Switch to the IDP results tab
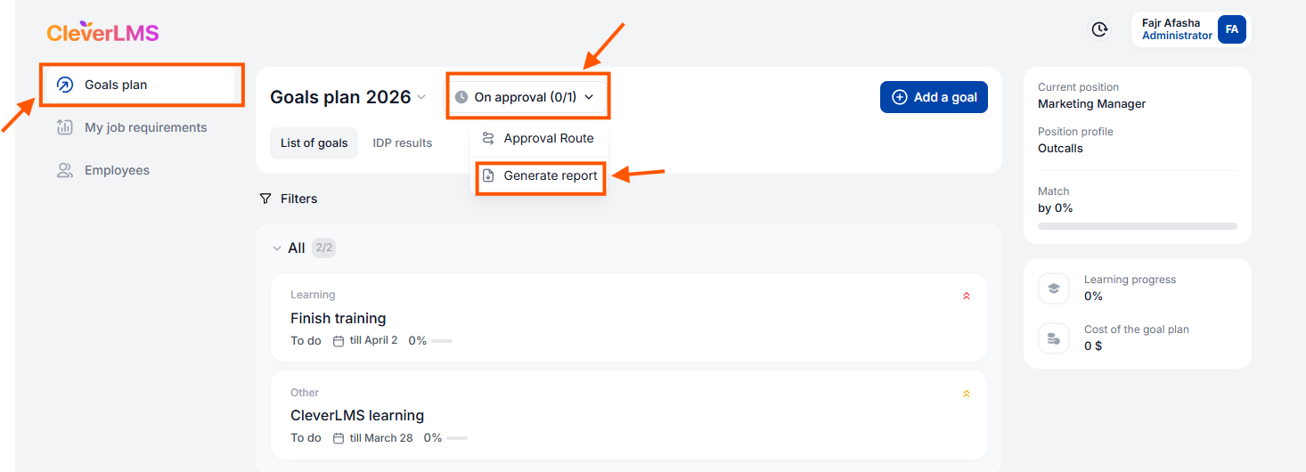 [x=402, y=142]
